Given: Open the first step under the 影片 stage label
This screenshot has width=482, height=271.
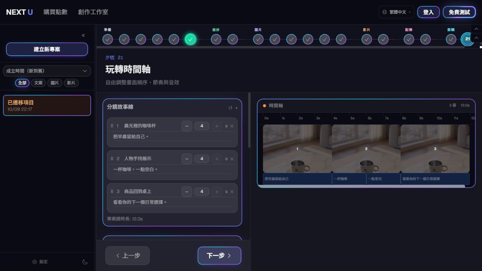Looking at the screenshot, I should [x=367, y=39].
